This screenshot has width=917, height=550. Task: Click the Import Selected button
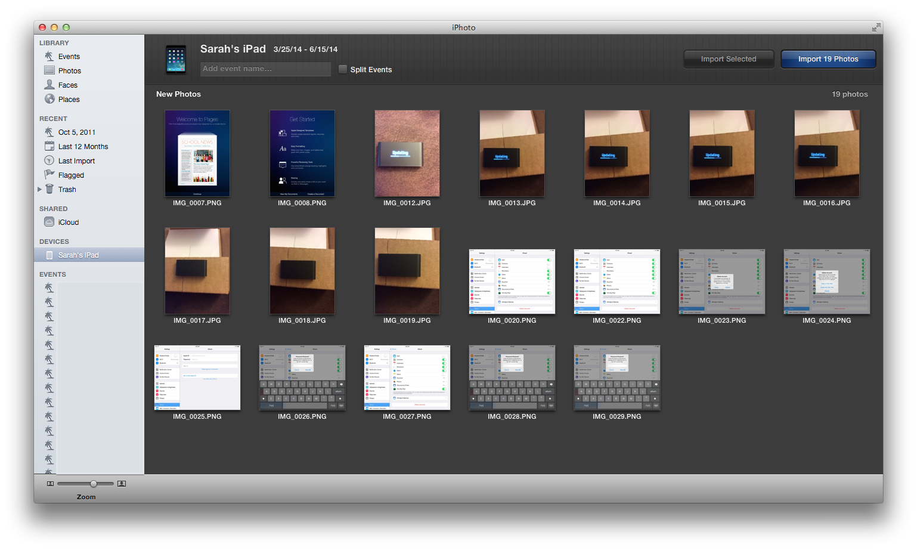click(728, 59)
